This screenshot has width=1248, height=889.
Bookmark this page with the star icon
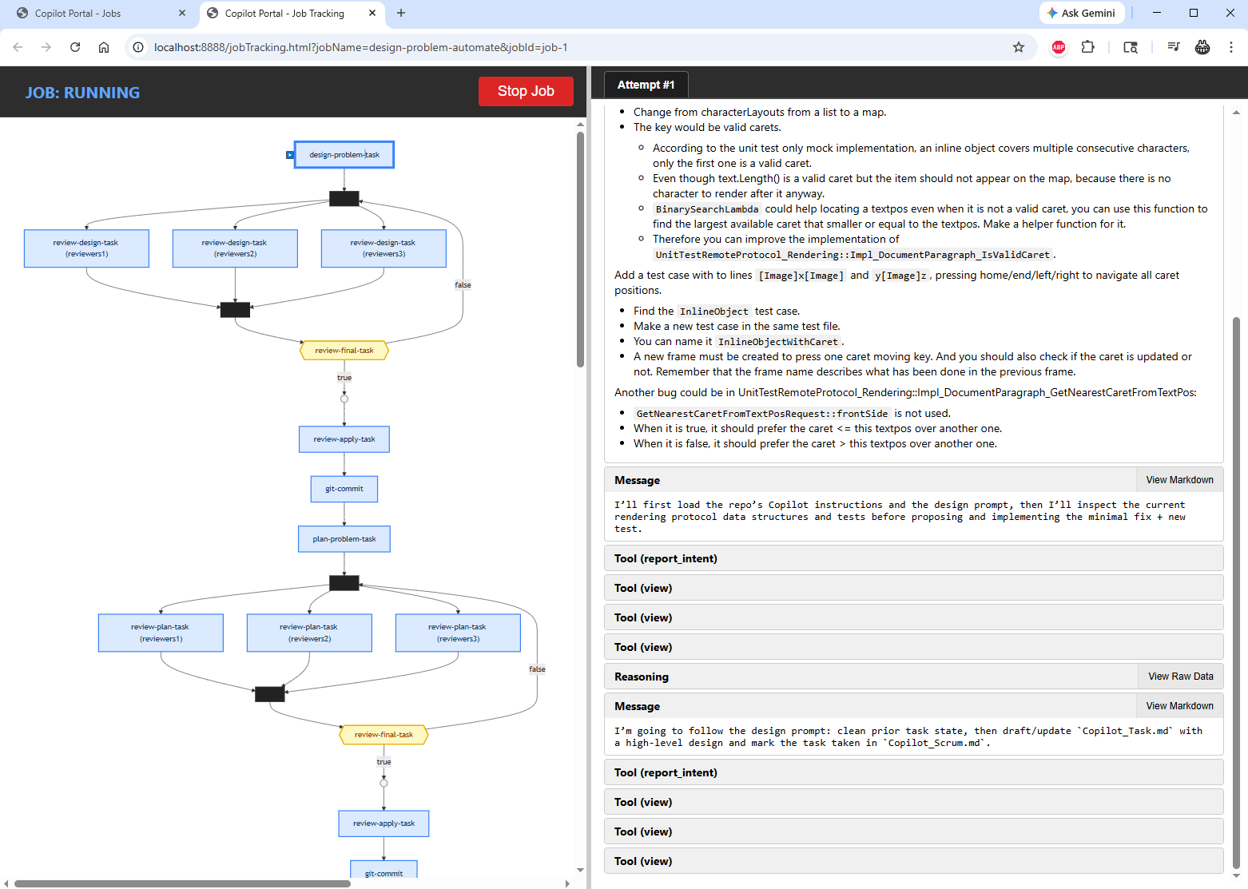[1018, 47]
